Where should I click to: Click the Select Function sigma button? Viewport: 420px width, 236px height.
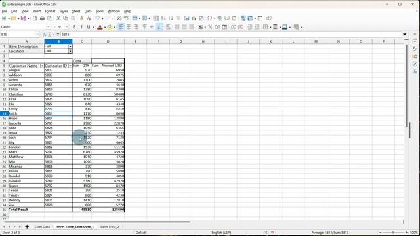pos(50,35)
